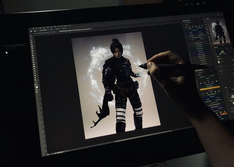Enable Scroll All Windows checkbox
Screen dimensions: 234x167
coord(43,30)
